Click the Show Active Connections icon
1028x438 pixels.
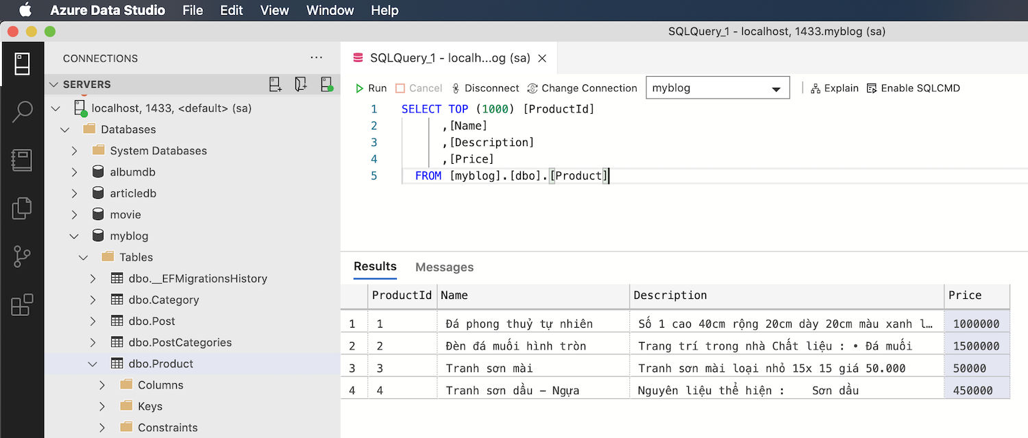pyautogui.click(x=327, y=84)
